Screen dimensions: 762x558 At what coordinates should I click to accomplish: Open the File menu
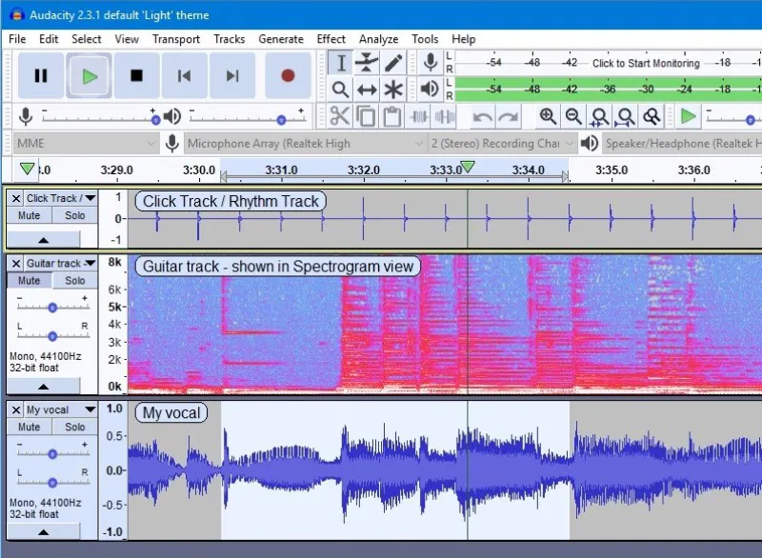pyautogui.click(x=17, y=39)
